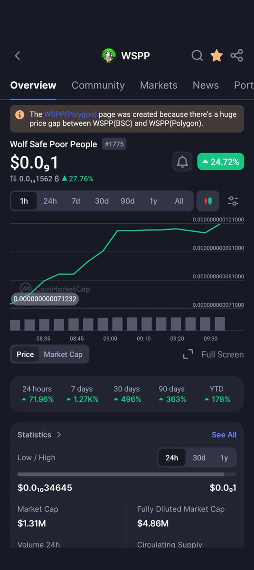
Task: Expand chart with Full Screen icon
Action: click(x=188, y=354)
